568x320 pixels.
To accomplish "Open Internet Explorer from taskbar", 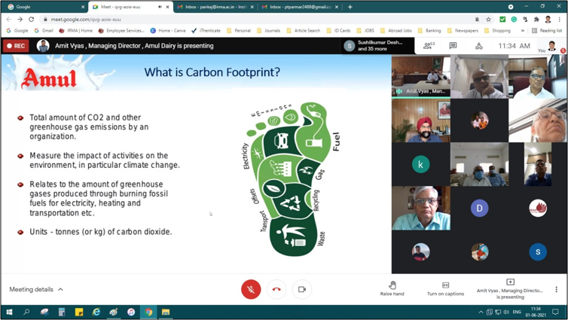I will (96, 312).
